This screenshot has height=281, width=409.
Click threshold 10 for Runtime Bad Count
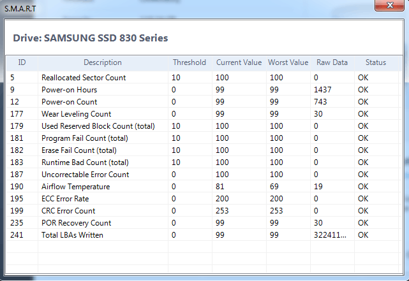pos(176,162)
